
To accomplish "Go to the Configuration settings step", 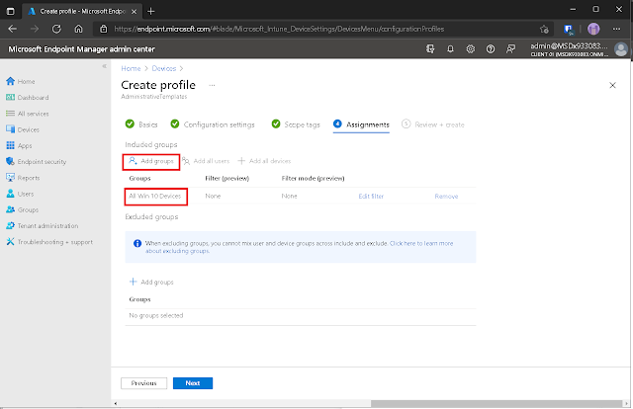I will pyautogui.click(x=213, y=124).
